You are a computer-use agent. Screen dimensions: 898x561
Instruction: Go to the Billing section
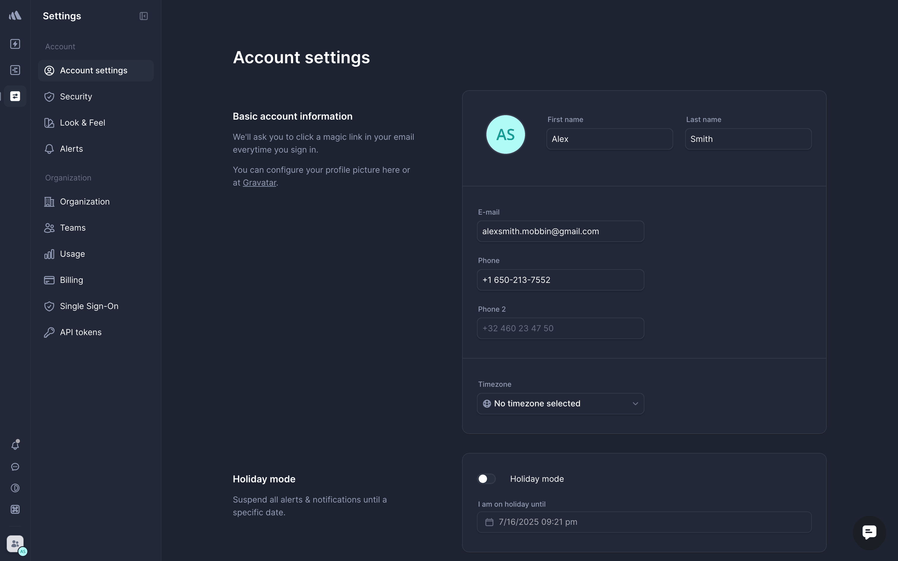[x=71, y=280]
